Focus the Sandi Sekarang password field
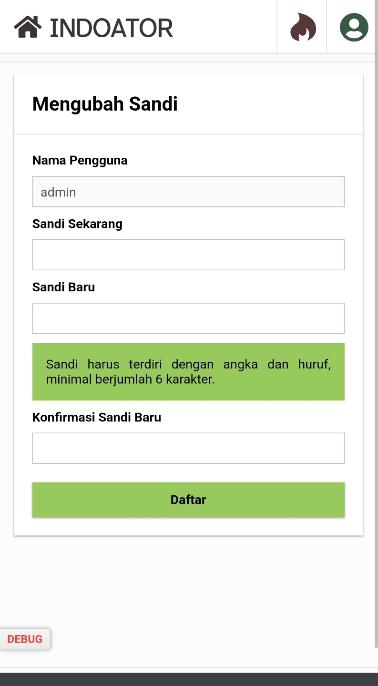 coord(188,255)
